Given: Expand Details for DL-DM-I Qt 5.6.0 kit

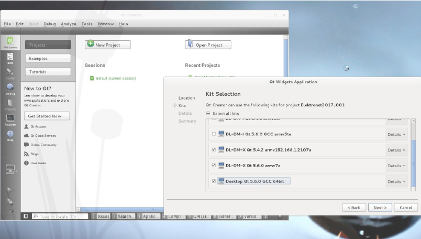Looking at the screenshot, I should coord(396,134).
